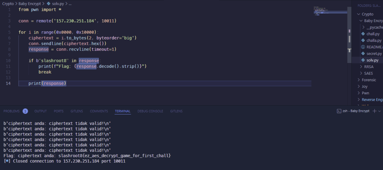
Task: Open secret.py from the explorer
Action: [374, 54]
